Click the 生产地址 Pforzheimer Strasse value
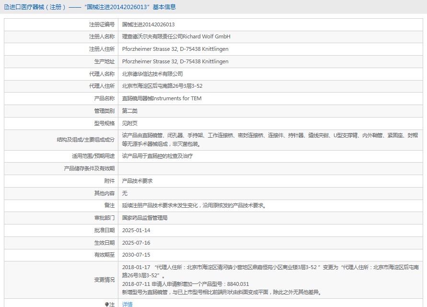 click(x=175, y=61)
